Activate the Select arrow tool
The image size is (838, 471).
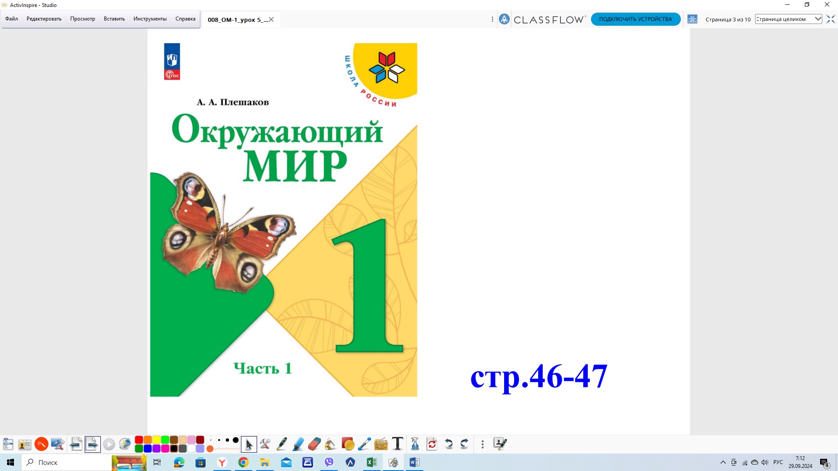click(249, 444)
